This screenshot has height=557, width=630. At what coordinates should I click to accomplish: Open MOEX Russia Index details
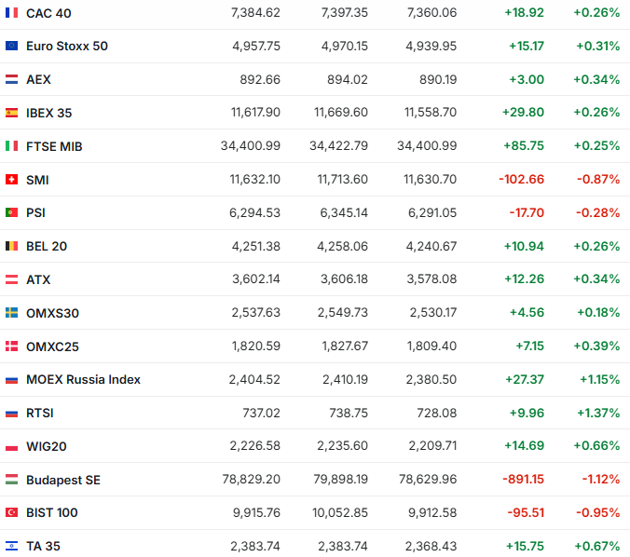point(83,379)
